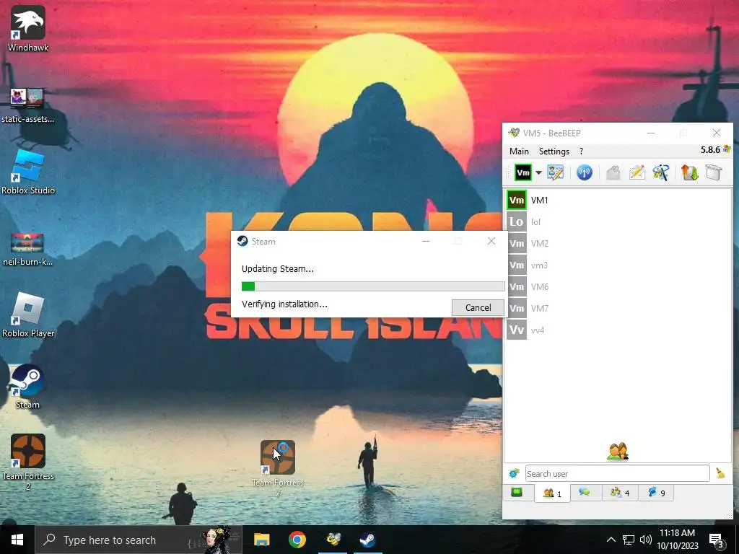The width and height of the screenshot is (739, 554).
Task: Open the Windows Start menu
Action: pos(17,540)
